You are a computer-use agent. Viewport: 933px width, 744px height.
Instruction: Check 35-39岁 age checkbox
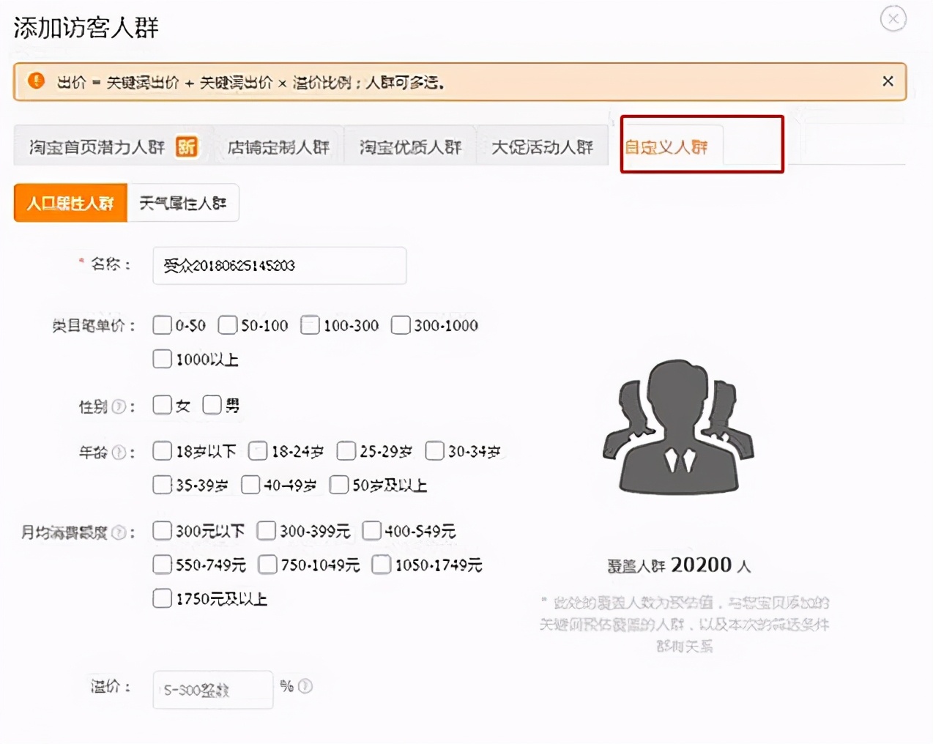pyautogui.click(x=162, y=485)
